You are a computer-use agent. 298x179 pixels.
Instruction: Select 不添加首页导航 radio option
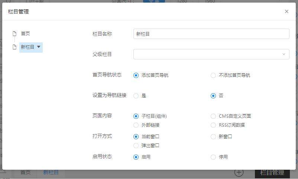(213, 75)
